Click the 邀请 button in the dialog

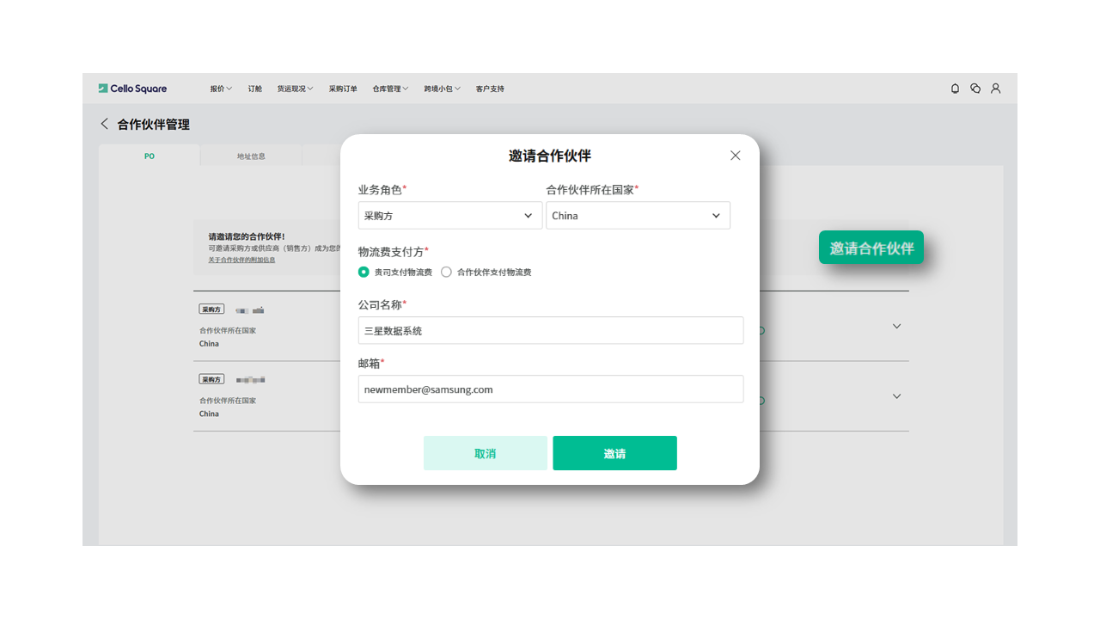614,453
